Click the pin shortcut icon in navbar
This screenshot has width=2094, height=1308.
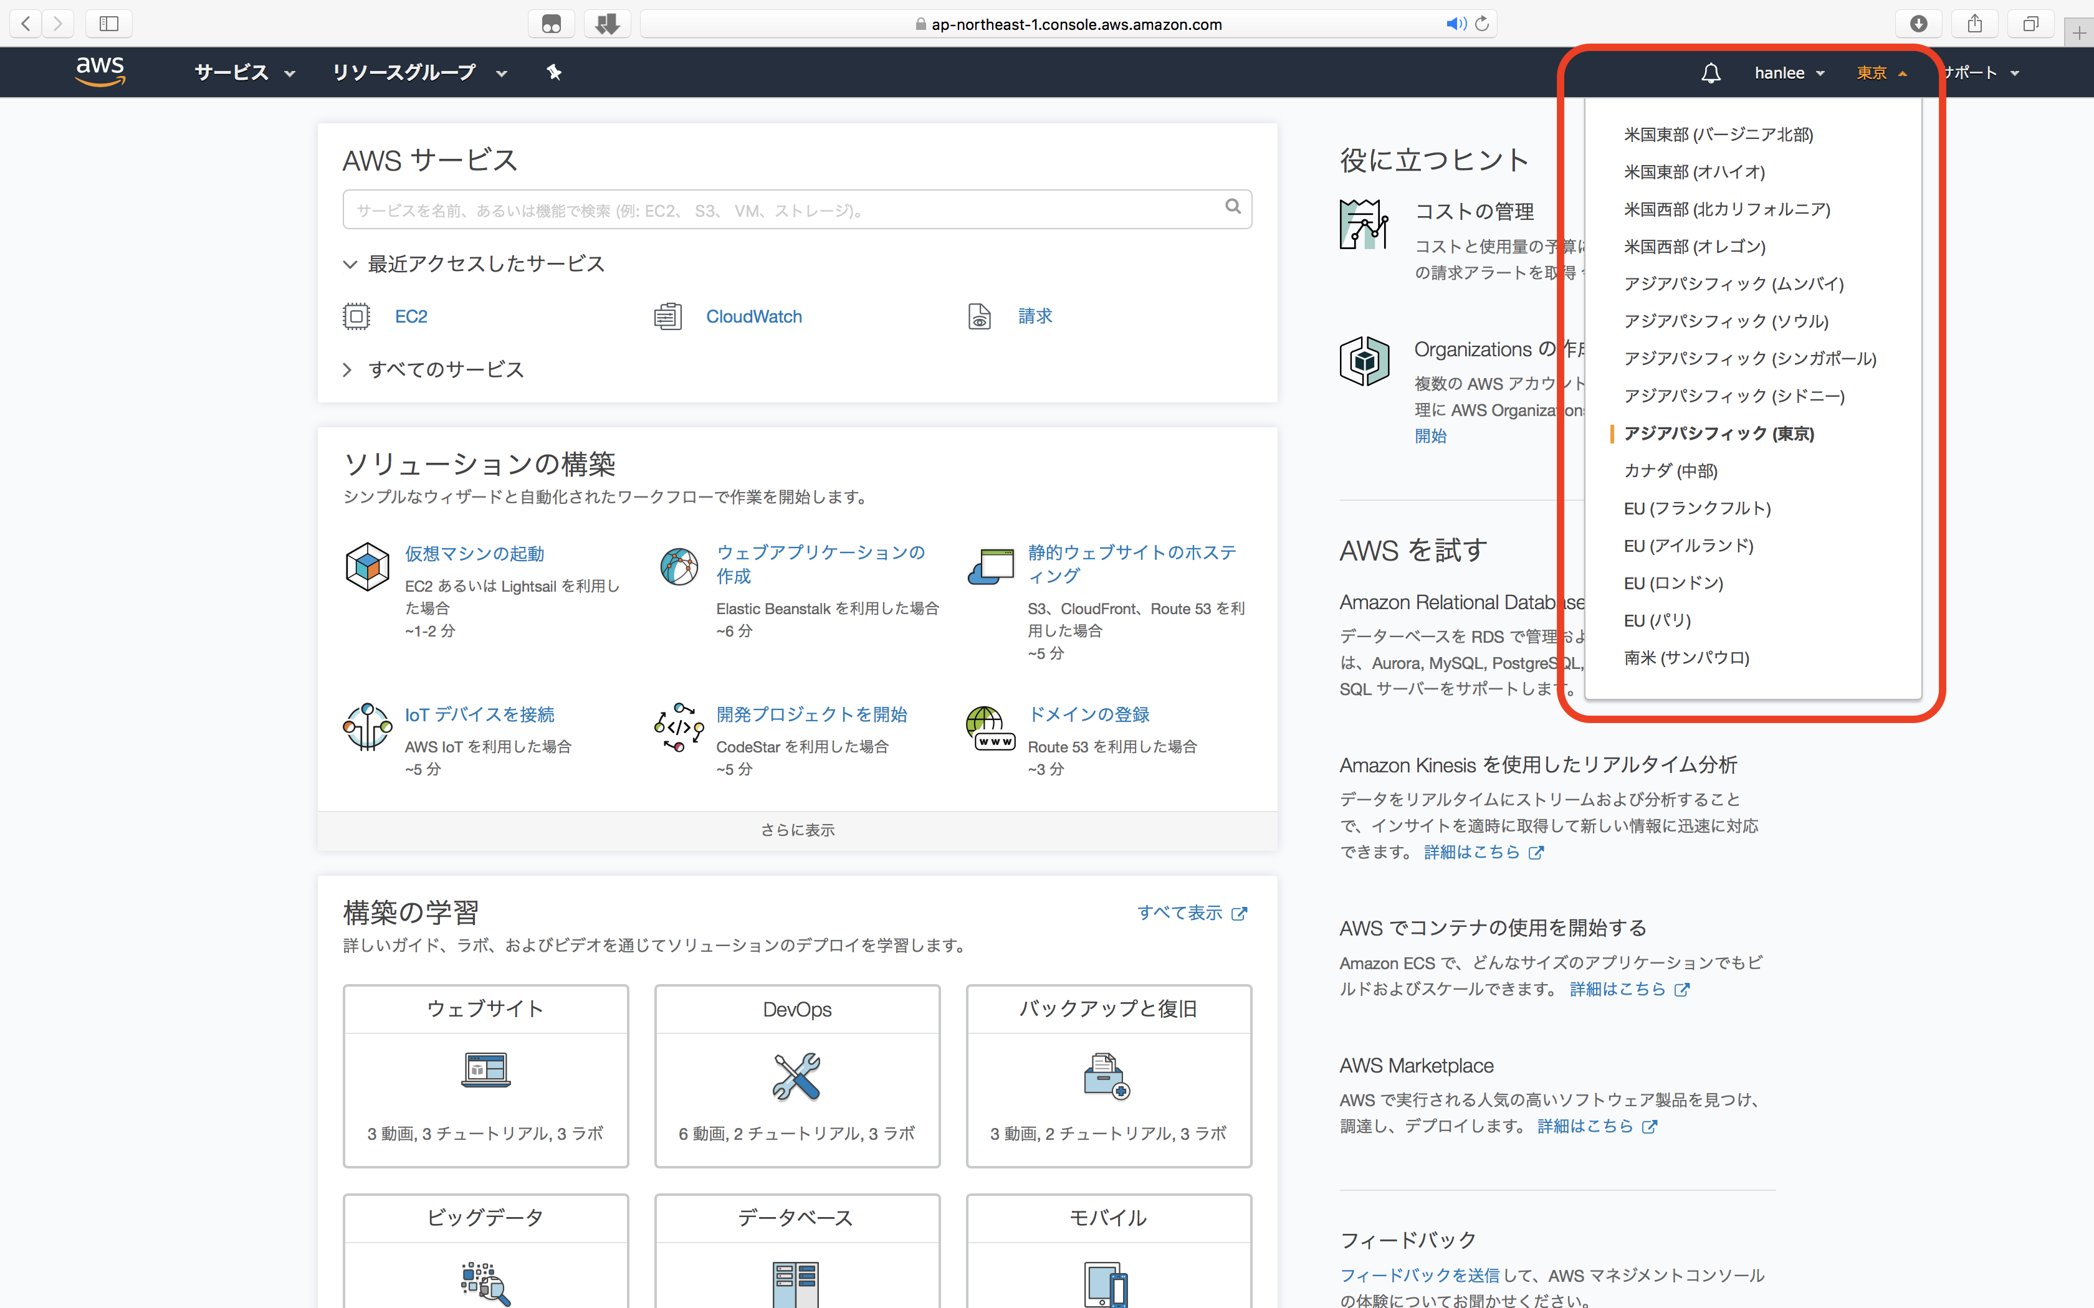(x=554, y=73)
